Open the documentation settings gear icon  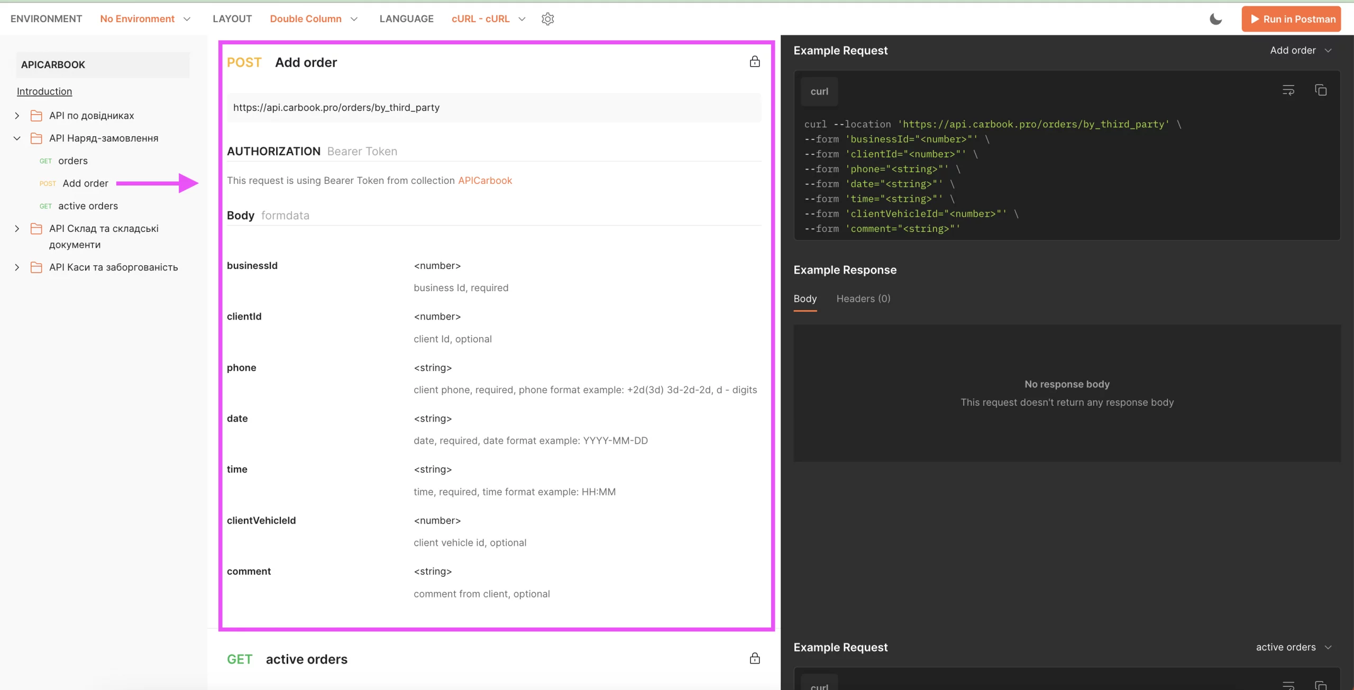tap(547, 19)
